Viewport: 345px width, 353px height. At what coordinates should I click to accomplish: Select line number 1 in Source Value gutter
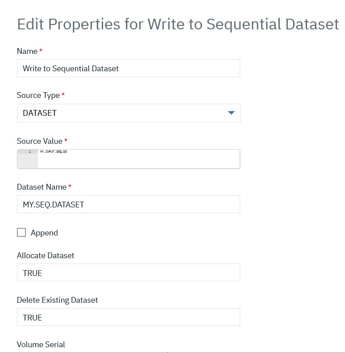[x=29, y=152]
